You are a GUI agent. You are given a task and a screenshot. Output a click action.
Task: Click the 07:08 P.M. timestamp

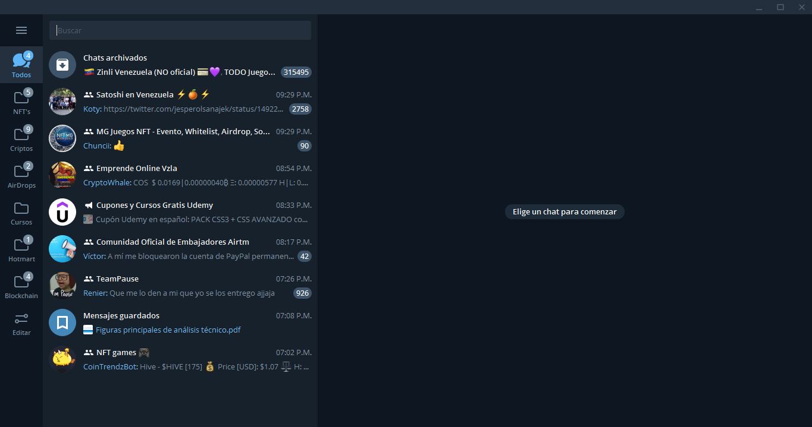point(294,315)
